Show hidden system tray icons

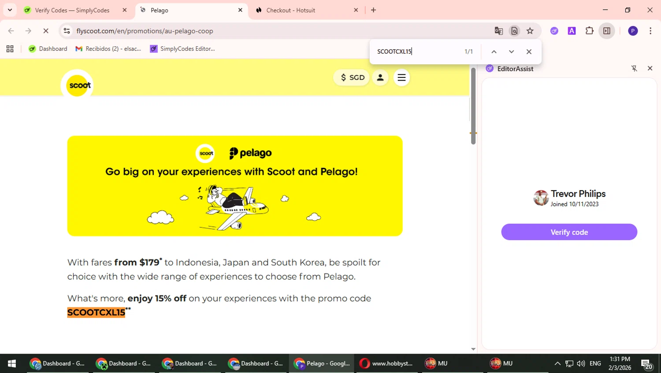557,363
